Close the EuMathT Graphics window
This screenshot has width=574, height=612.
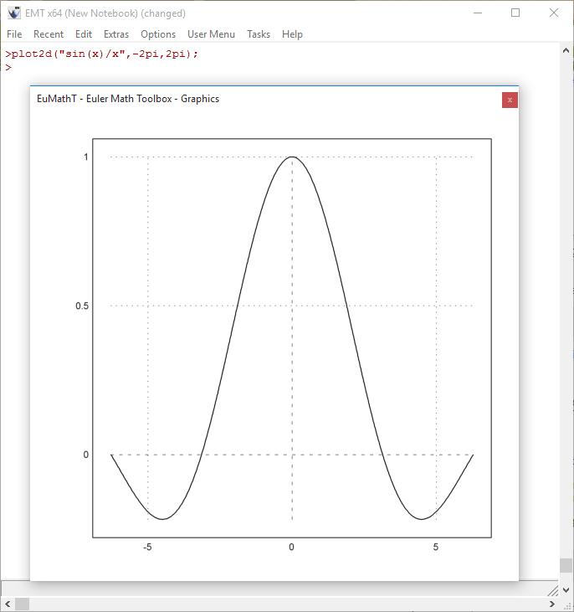coord(510,100)
